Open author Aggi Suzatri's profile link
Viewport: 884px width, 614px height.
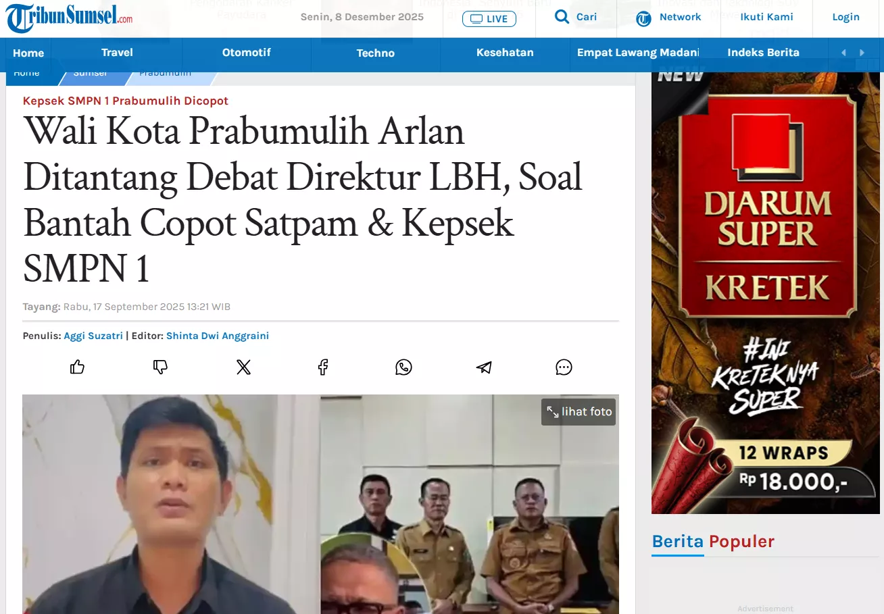[93, 336]
